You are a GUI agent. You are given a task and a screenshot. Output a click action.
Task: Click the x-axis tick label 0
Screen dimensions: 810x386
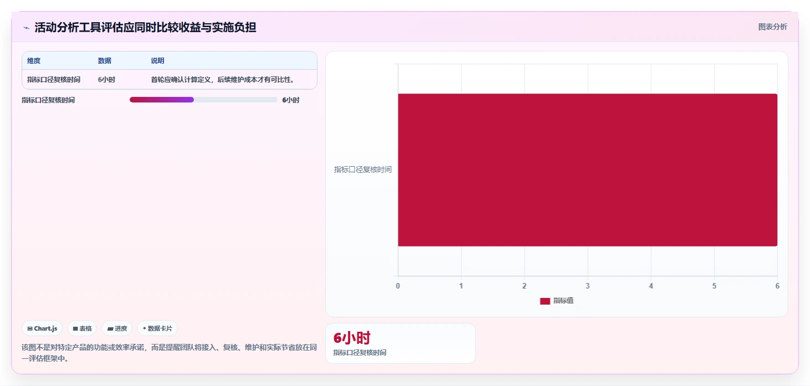398,286
